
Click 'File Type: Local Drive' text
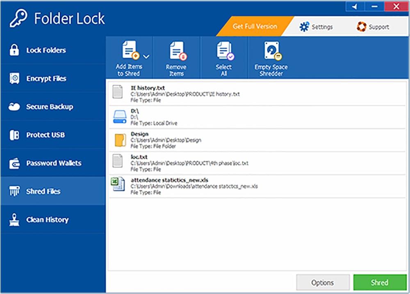pos(154,123)
